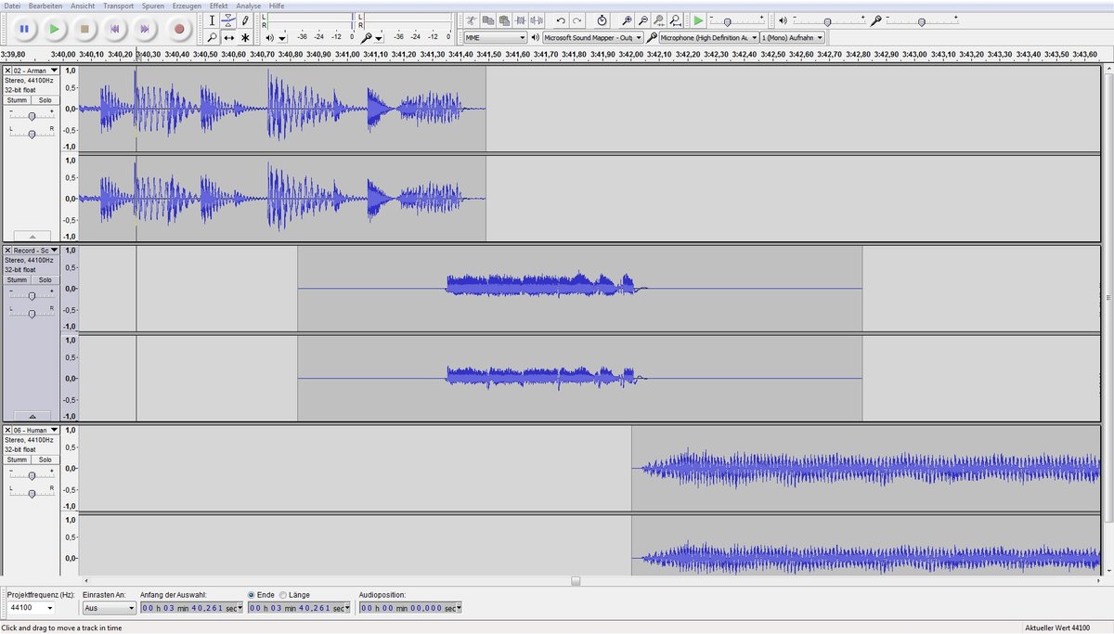Viewport: 1114px width, 634px height.
Task: Select the Envelope tool
Action: pos(229,21)
